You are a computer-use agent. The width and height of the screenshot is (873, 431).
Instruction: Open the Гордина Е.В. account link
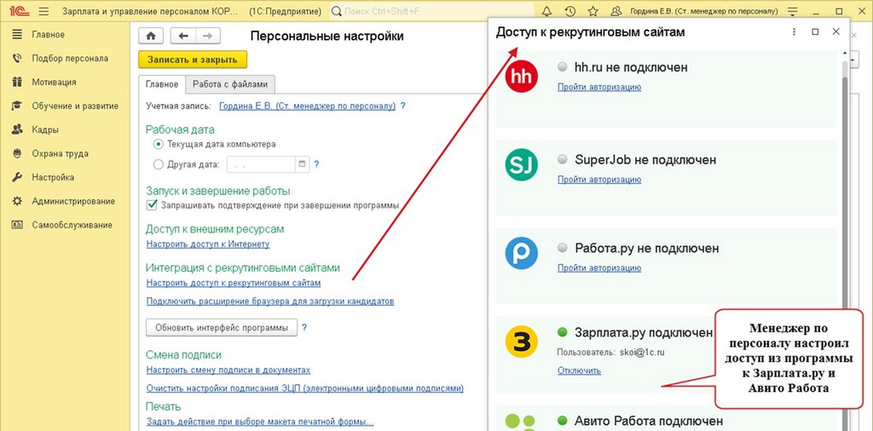(307, 106)
